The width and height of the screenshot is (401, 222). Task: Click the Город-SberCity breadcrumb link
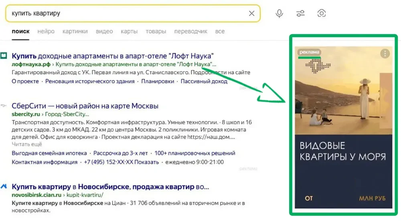[x=67, y=114]
